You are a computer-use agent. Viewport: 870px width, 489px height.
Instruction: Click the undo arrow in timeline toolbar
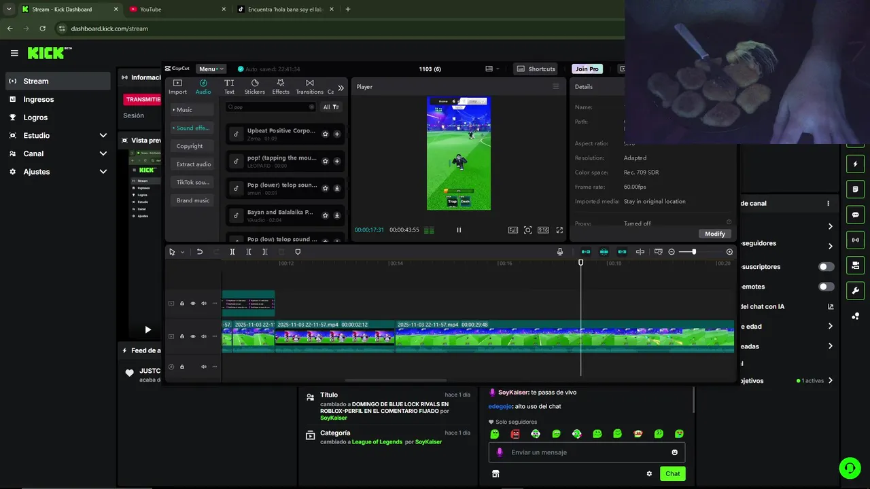200,252
